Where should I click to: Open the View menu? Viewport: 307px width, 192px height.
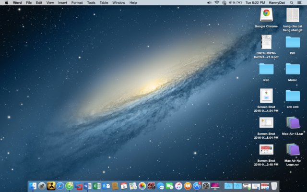pos(50,3)
